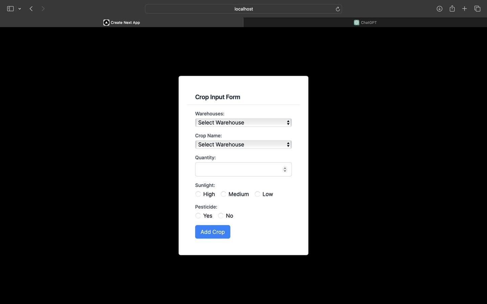Screen dimensions: 487x304
Task: Select High sunlight radio button
Action: click(x=198, y=194)
